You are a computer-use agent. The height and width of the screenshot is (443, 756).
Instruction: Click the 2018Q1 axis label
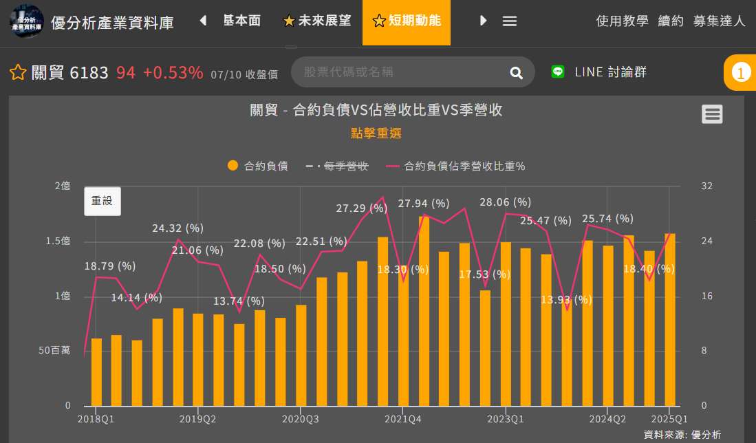[96, 419]
